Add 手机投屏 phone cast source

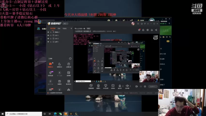pyautogui.click(x=106, y=87)
